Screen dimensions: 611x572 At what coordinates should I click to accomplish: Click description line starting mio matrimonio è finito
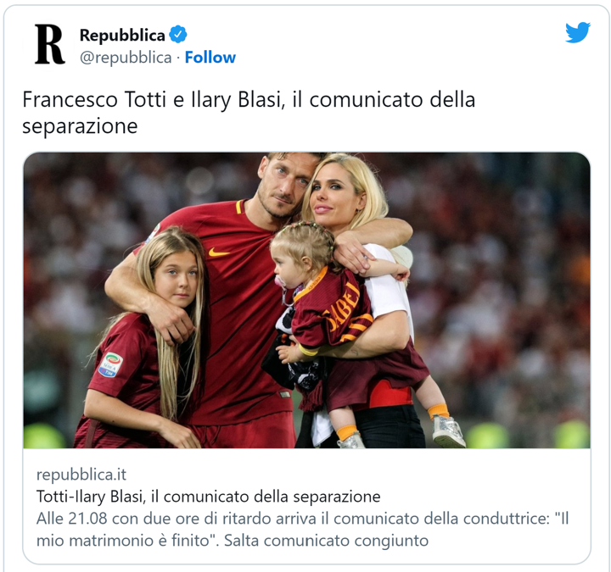point(233,541)
